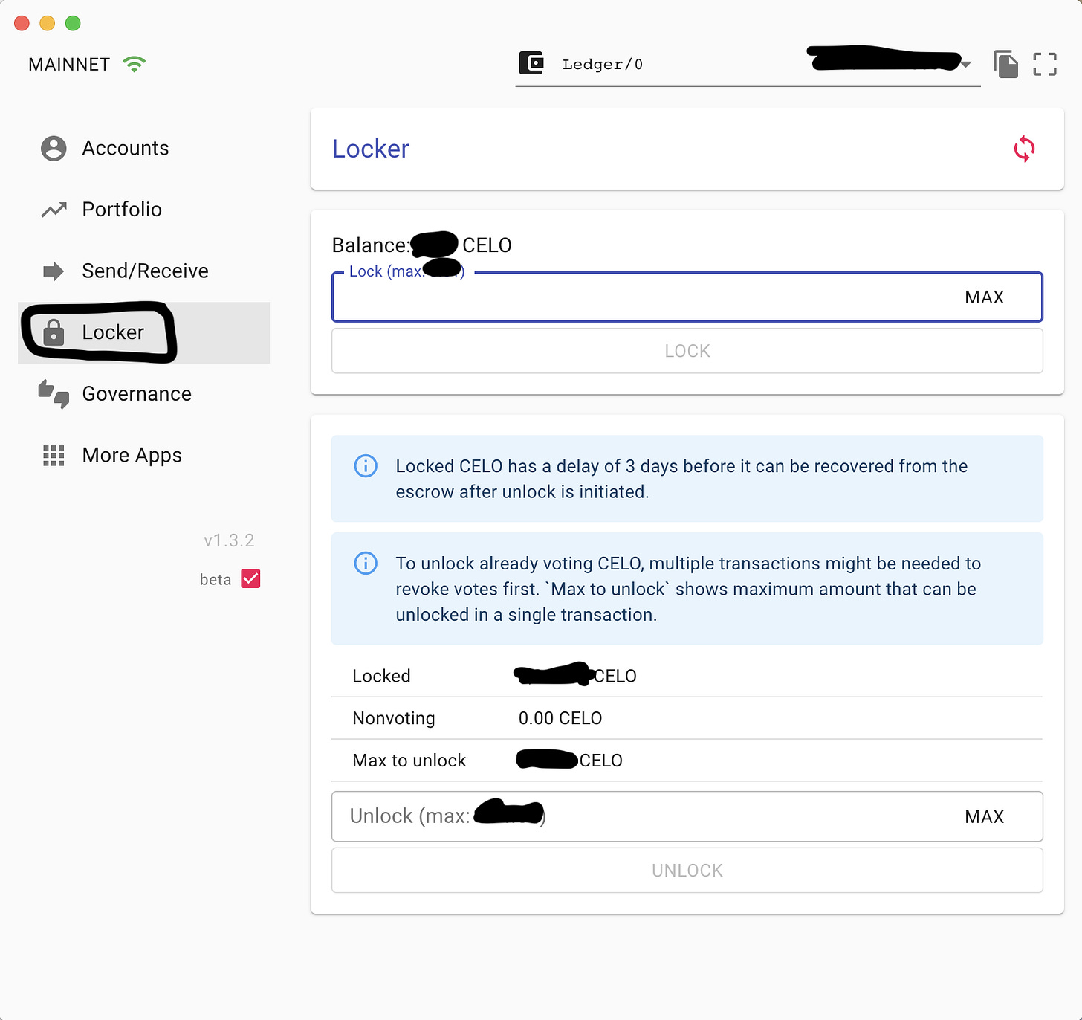Click the Max to unlock label
This screenshot has width=1082, height=1020.
tap(409, 761)
